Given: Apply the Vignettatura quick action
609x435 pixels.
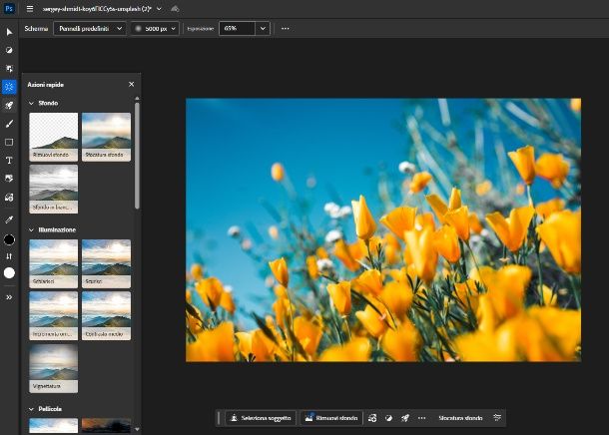Looking at the screenshot, I should tap(54, 368).
